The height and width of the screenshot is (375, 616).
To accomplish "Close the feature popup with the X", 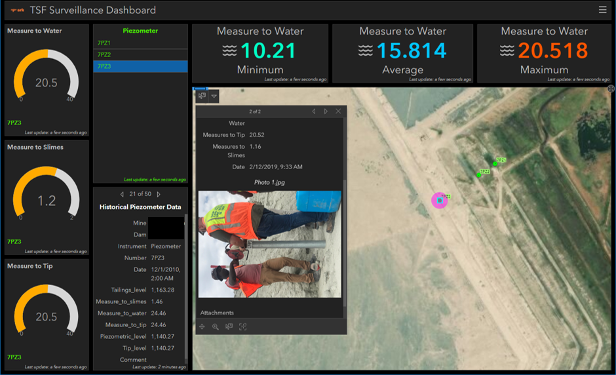I will point(338,111).
